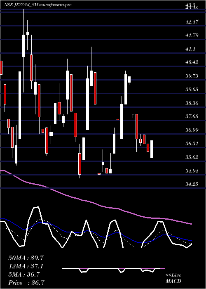The image size is (206, 289).
Task: Select the 38.36 price axis label
Action: [x=192, y=103]
